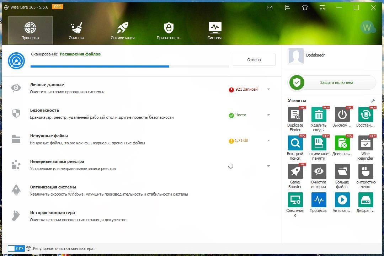Image resolution: width=384 pixels, height=256 pixels.
Task: Open the Duplicate Finder utility
Action: tap(295, 114)
